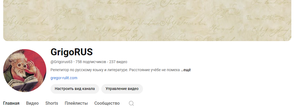Switch to the Главная tab

(11, 103)
